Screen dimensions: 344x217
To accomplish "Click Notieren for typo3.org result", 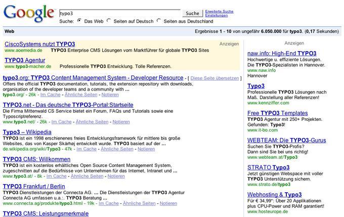I will (x=110, y=95).
